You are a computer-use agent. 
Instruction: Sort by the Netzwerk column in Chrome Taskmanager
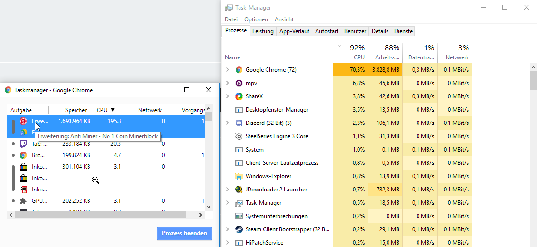click(143, 110)
